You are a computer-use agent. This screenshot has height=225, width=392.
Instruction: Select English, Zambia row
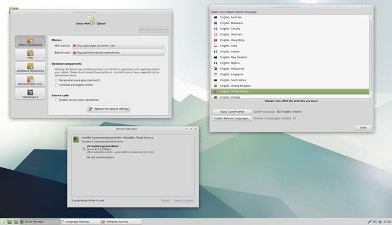pyautogui.click(x=290, y=97)
